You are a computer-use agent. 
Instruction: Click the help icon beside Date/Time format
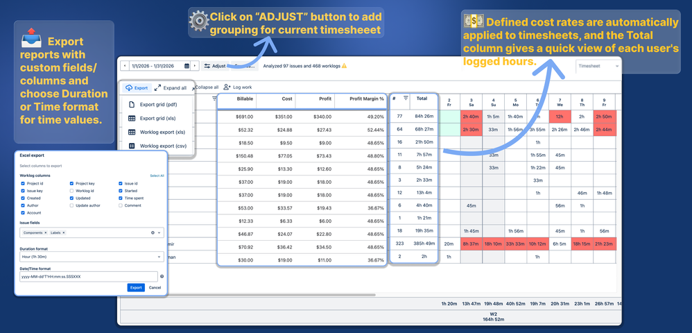[x=162, y=277]
